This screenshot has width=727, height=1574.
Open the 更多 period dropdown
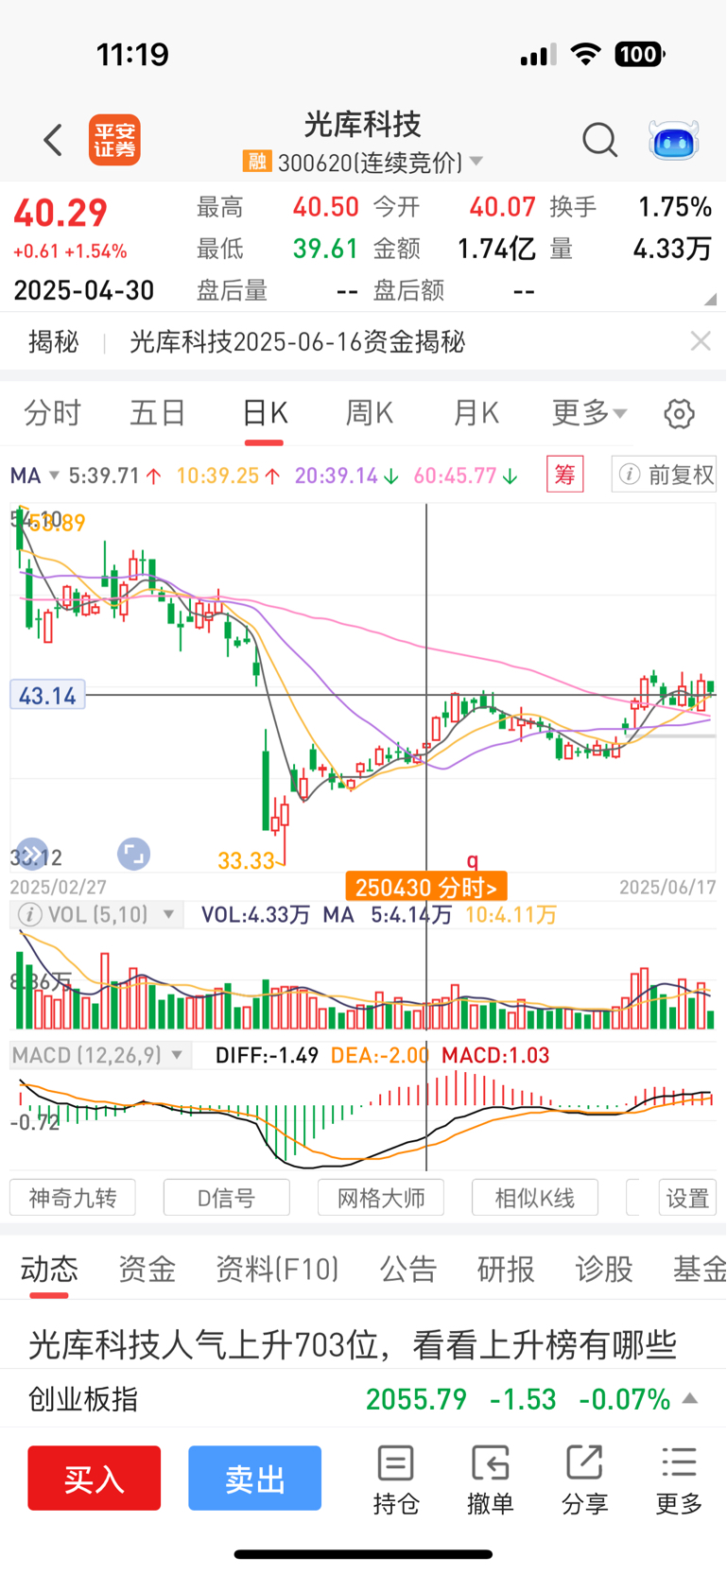pyautogui.click(x=589, y=413)
